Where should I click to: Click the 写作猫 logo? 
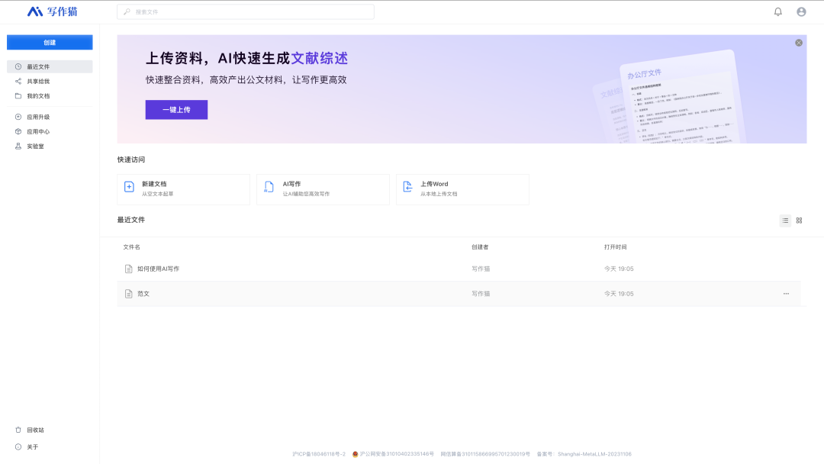[x=52, y=11]
